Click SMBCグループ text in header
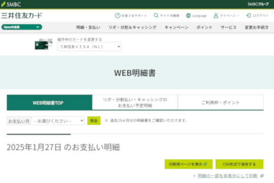274x183 pixels. coord(258,4)
